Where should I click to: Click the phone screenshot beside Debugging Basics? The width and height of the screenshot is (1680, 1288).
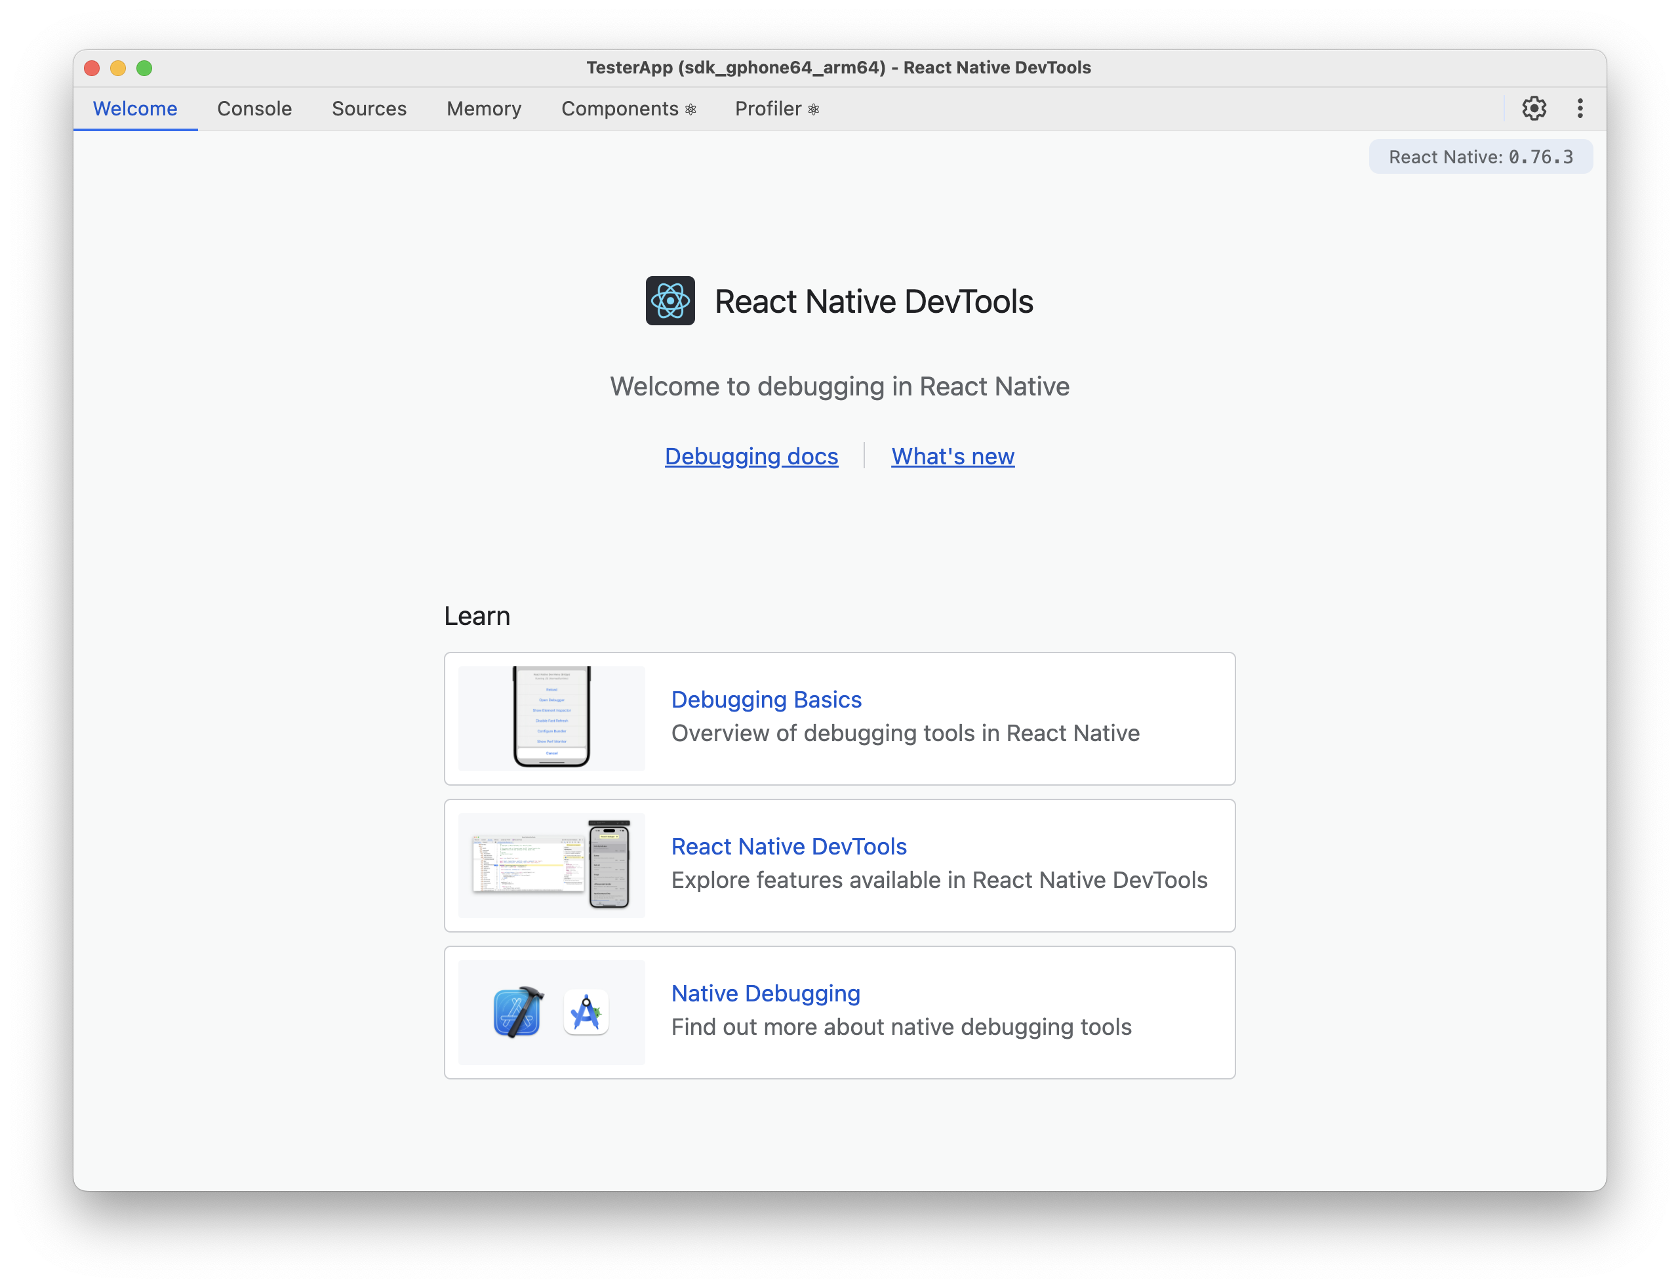pos(550,717)
